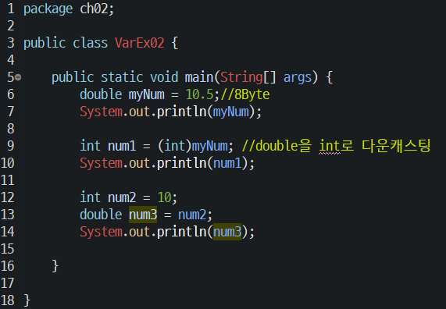Click line number 1 in gutter
This screenshot has width=446, height=309.
10,9
